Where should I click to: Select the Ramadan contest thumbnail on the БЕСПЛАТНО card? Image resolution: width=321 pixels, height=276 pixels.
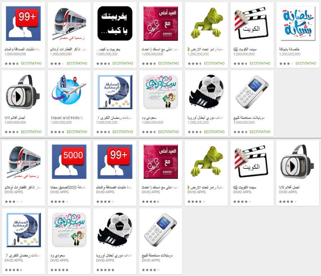(115, 92)
